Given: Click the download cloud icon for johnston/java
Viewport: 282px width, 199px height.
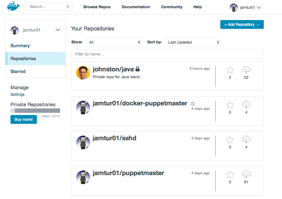Looking at the screenshot, I should pyautogui.click(x=246, y=69).
